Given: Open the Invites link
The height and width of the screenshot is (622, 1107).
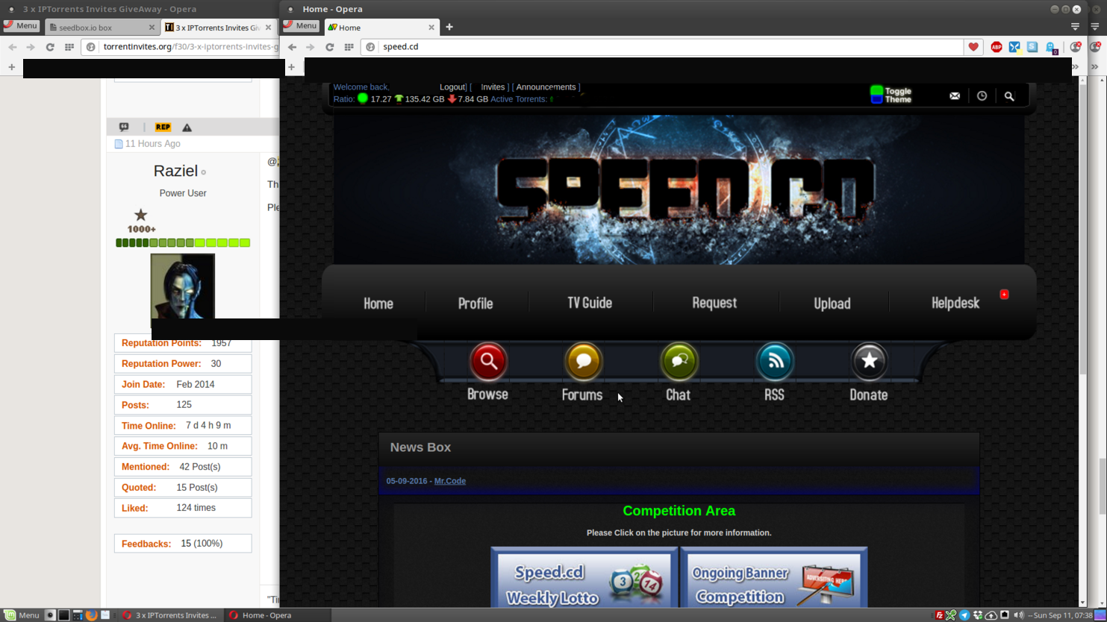Looking at the screenshot, I should (493, 87).
